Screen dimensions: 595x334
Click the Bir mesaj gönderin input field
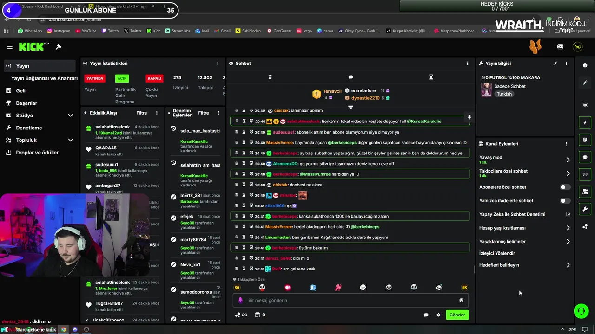pos(350,300)
